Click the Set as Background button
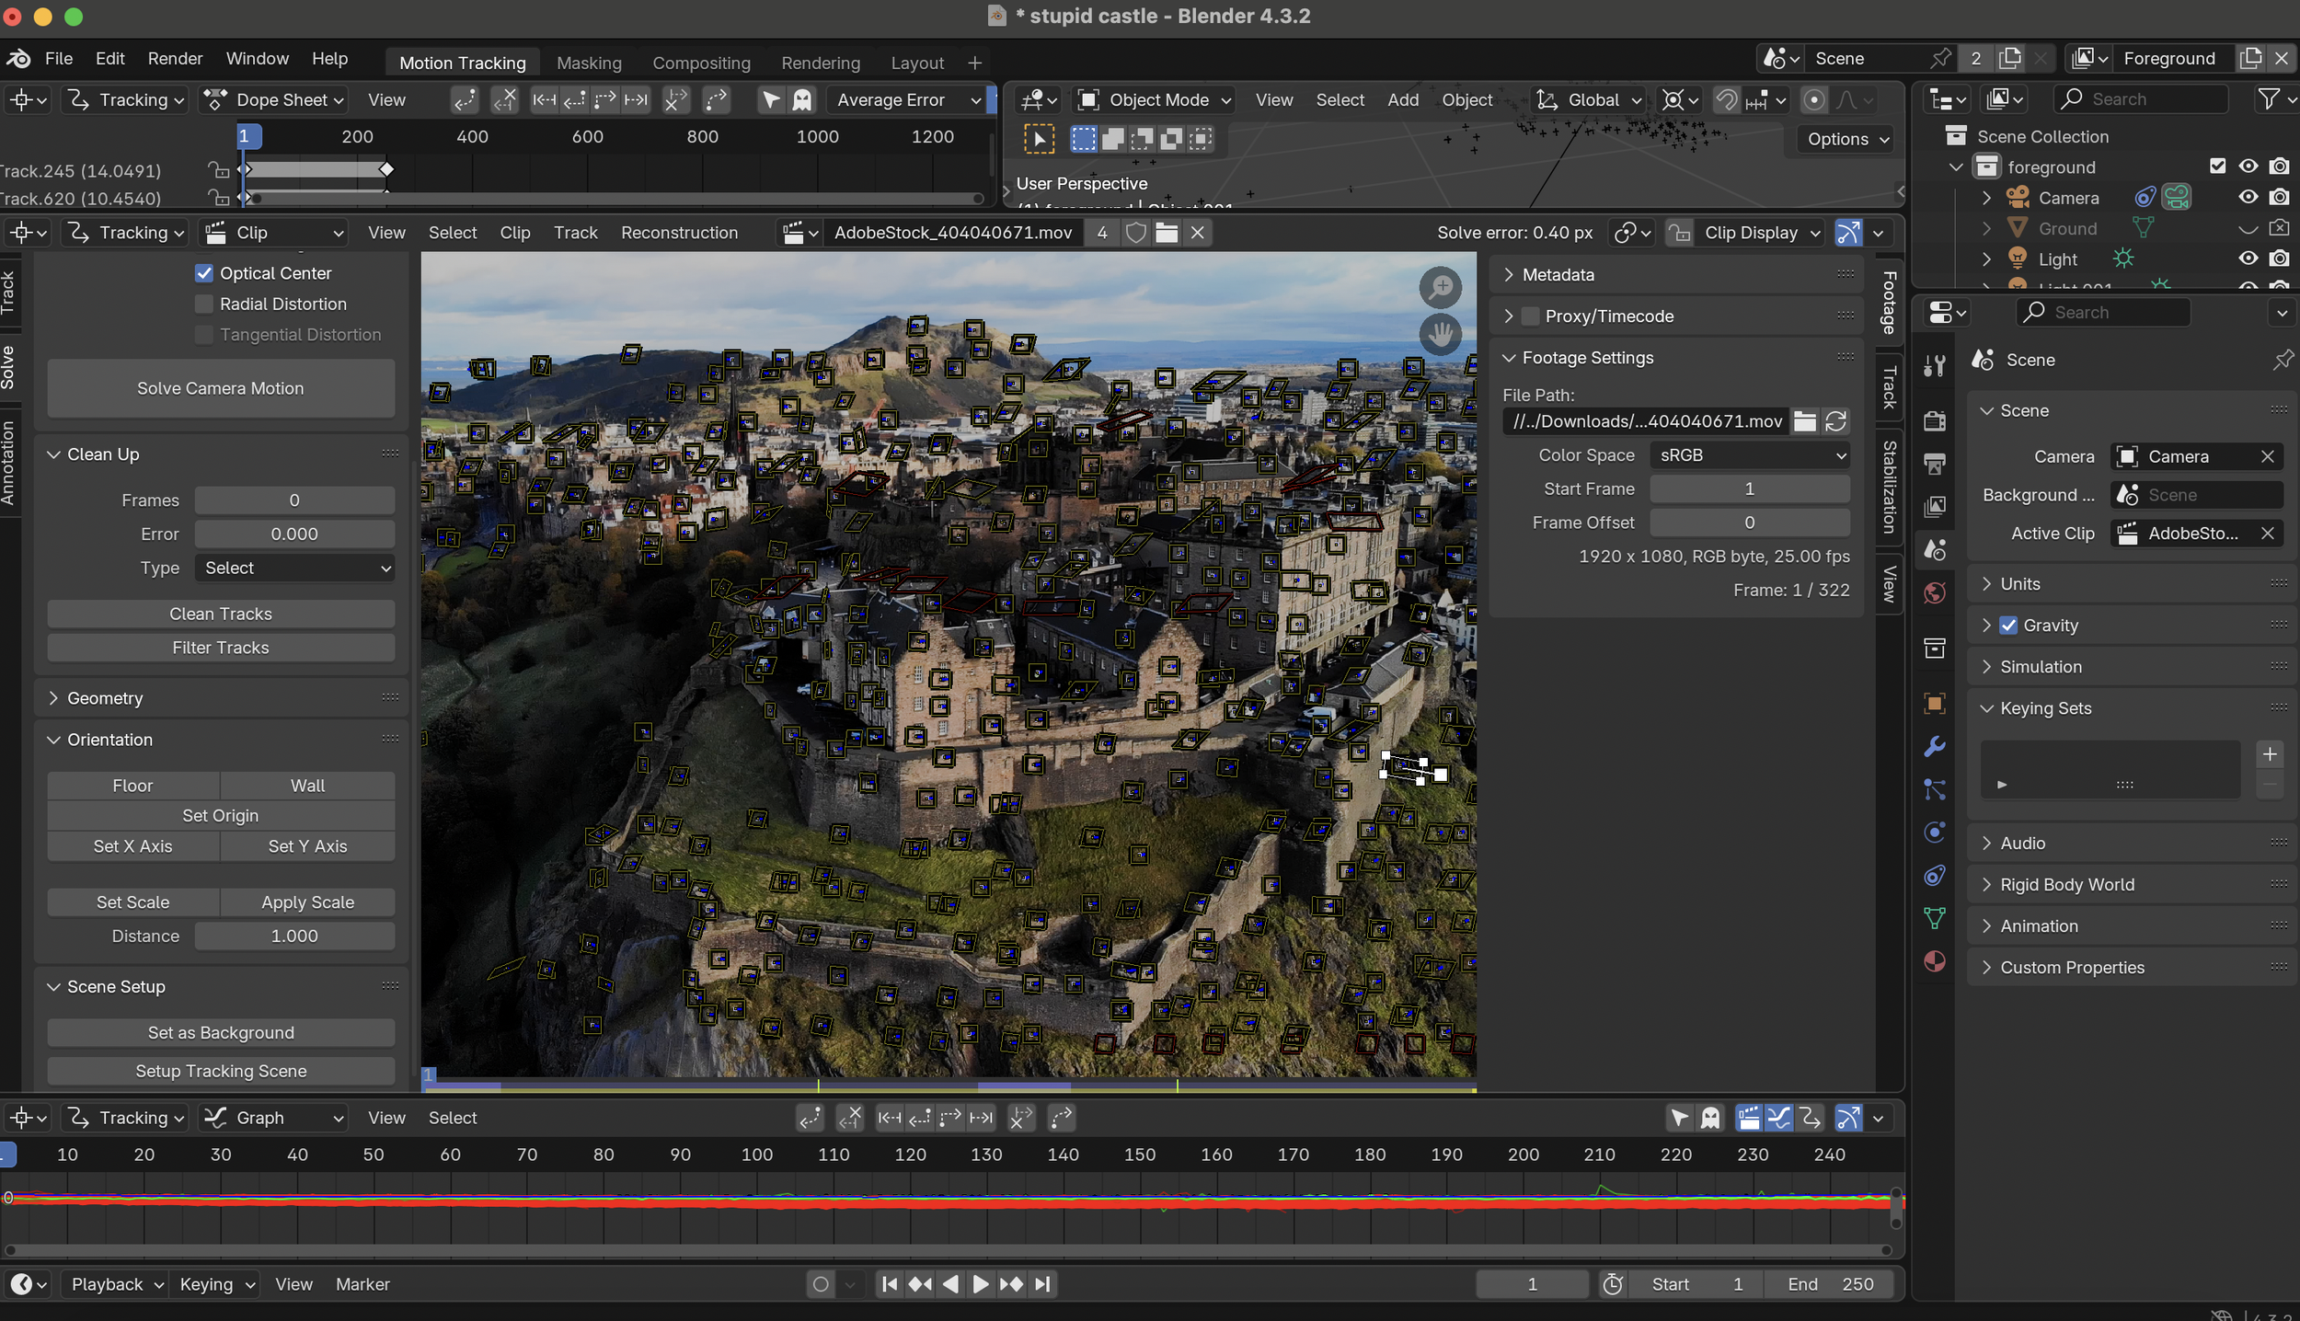Screen dimensions: 2300x1321 point(221,1033)
